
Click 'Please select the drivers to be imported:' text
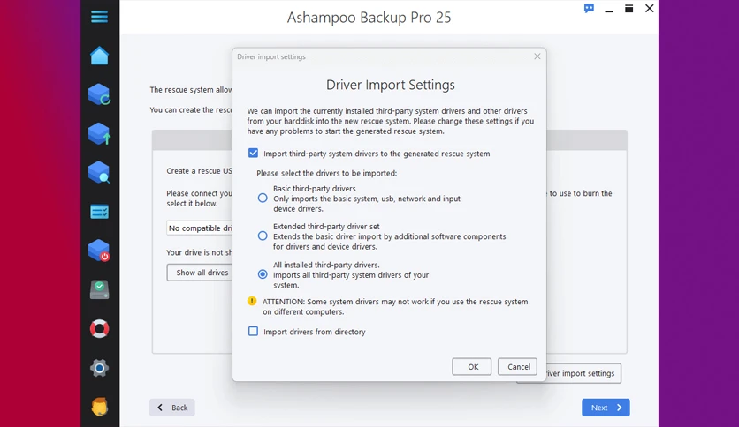[326, 173]
